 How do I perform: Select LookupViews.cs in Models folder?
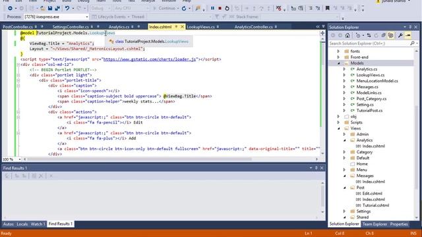(x=371, y=75)
